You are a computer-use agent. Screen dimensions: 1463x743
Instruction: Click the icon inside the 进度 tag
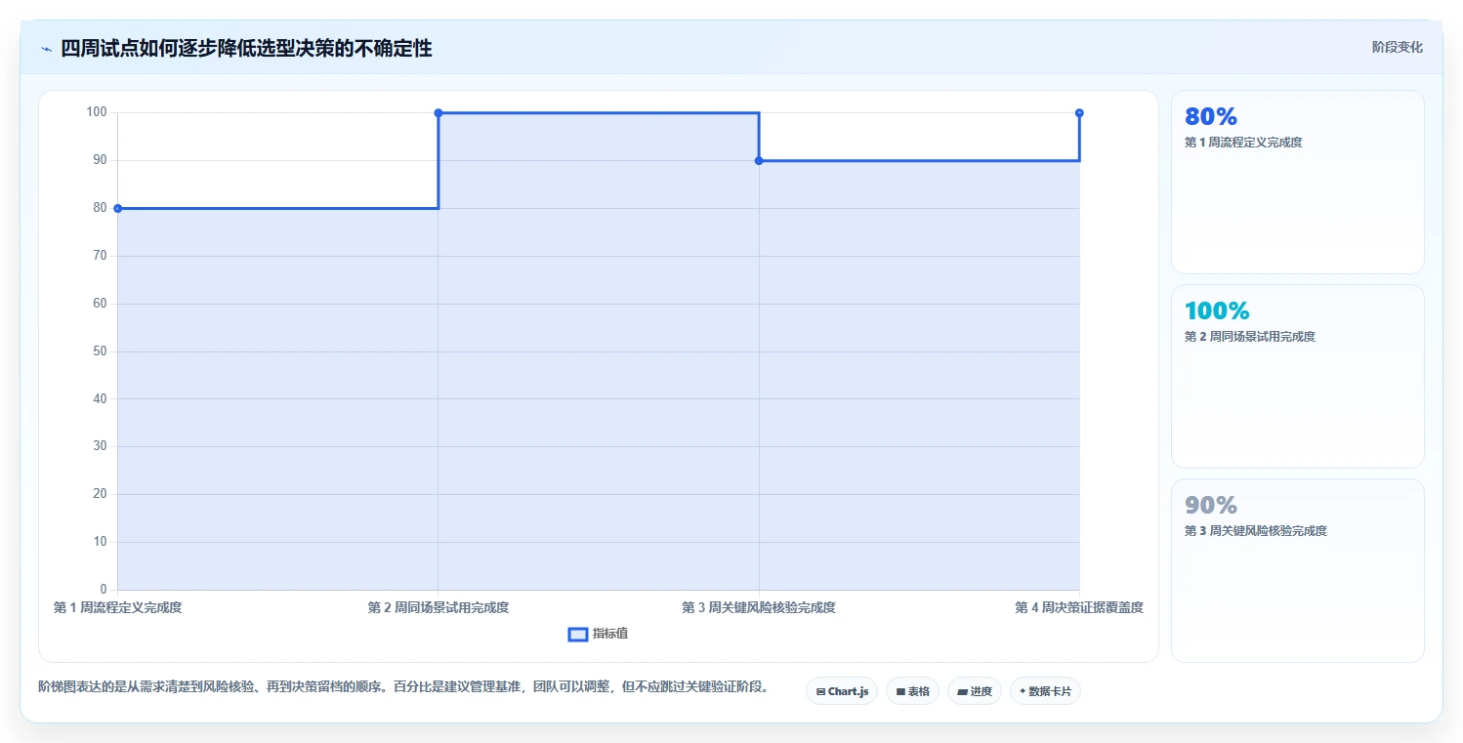coord(962,691)
